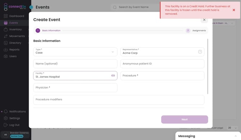241x140 pixels.
Task: Click the BS user avatar
Action: coord(6,135)
